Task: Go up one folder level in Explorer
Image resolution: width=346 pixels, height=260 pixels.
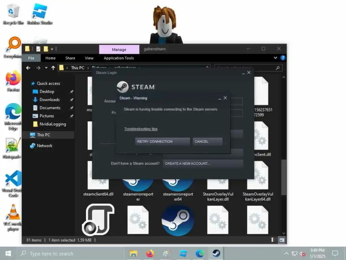Action: click(53, 68)
